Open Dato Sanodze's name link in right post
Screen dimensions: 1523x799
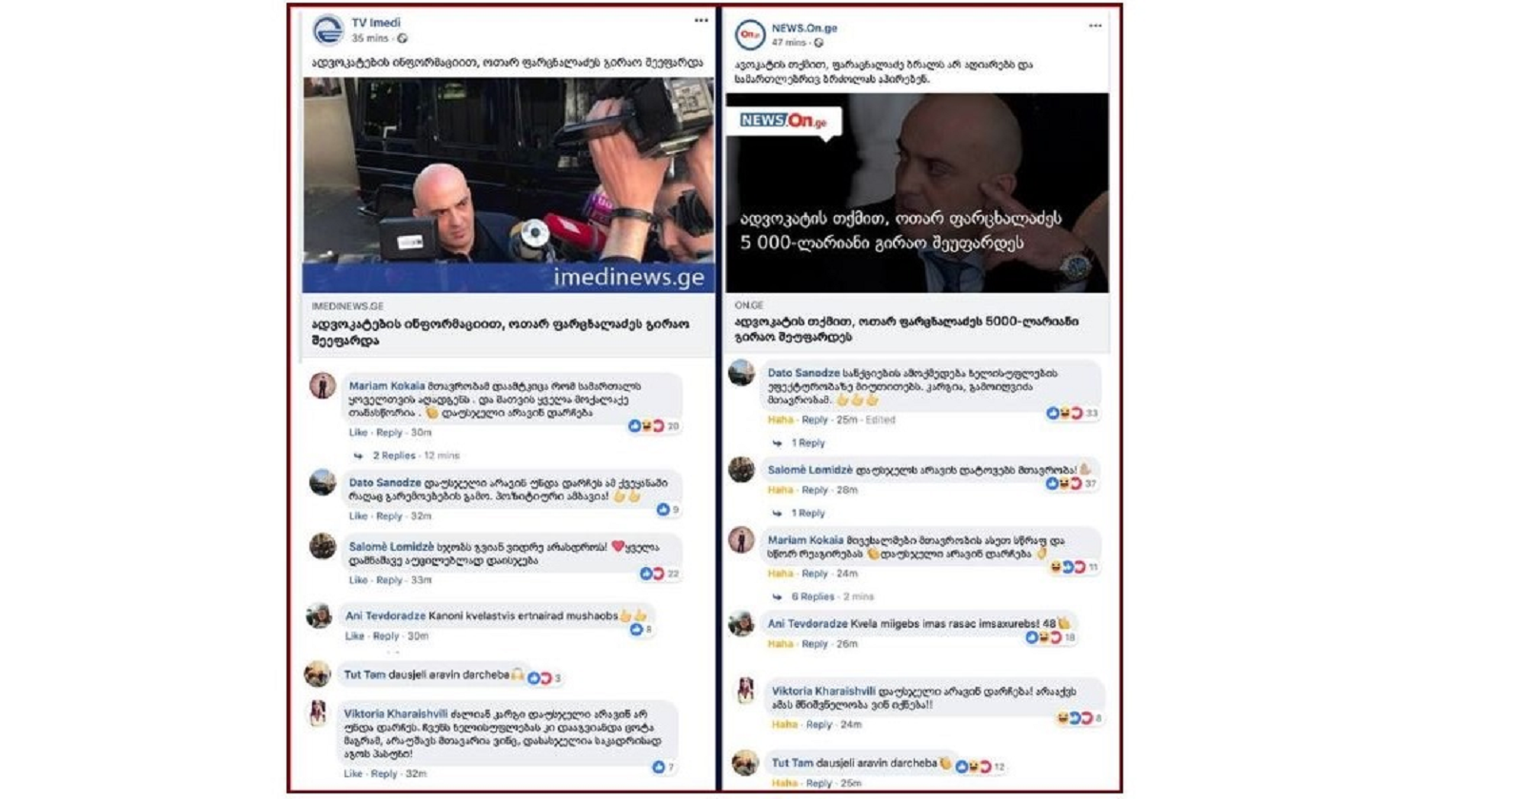point(803,374)
